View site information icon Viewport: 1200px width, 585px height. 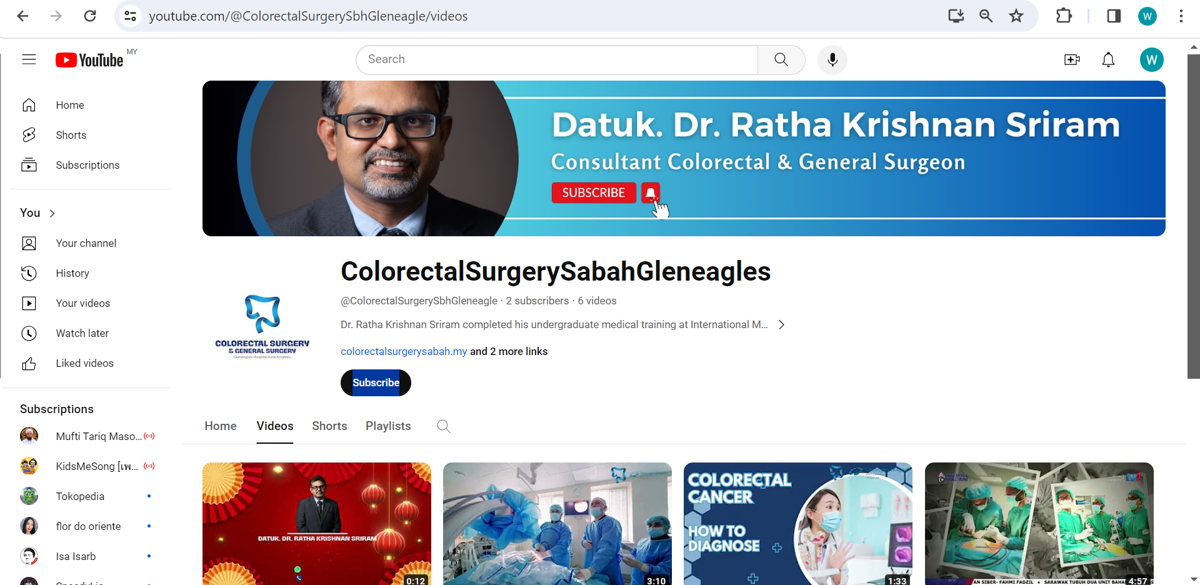[x=130, y=16]
